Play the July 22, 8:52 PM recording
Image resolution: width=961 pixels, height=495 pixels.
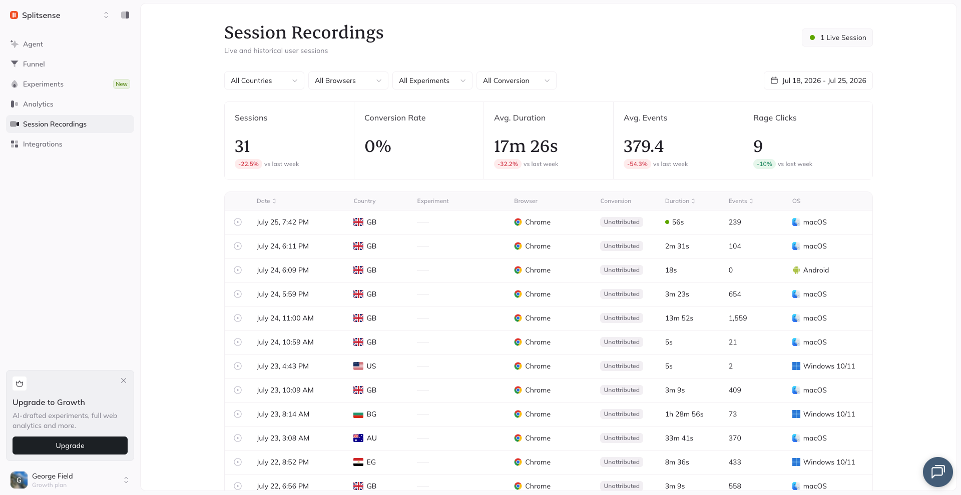(238, 462)
